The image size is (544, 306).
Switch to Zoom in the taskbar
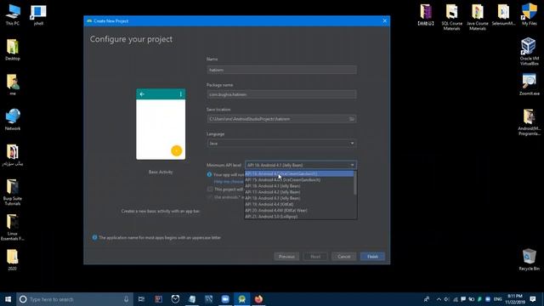tap(225, 299)
